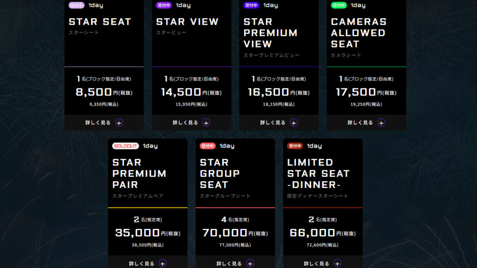477x268 pixels.
Task: Open 詳しく見る for the 17,500 yen camera seat
Action: 361,123
